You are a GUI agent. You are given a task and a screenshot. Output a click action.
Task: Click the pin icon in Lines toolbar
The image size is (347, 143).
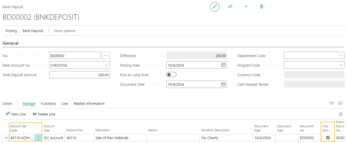(340, 114)
